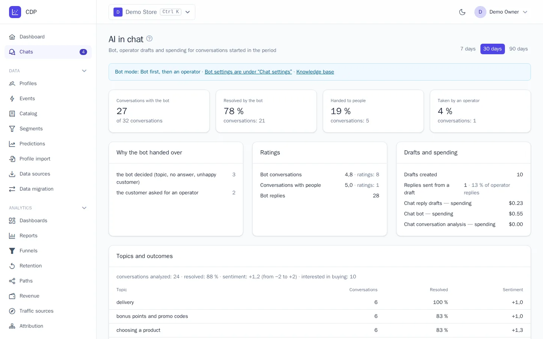The height and width of the screenshot is (339, 543).
Task: Click the Chats unread badge showing 4
Action: click(x=83, y=52)
